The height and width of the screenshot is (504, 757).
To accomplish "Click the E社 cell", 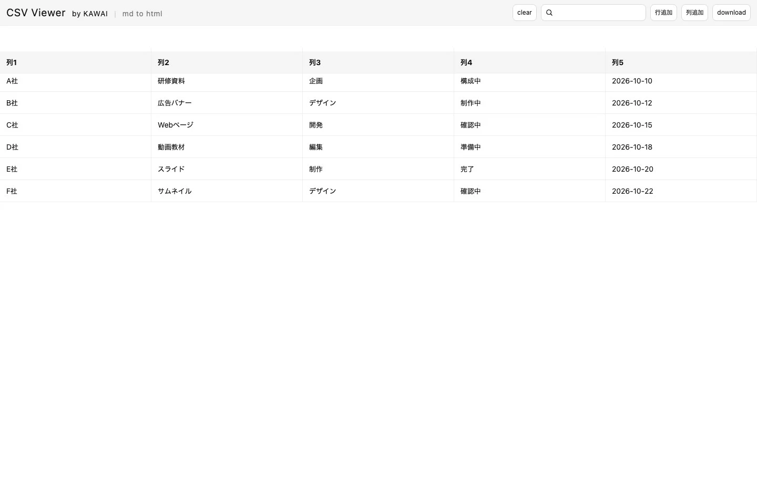I will tap(76, 169).
